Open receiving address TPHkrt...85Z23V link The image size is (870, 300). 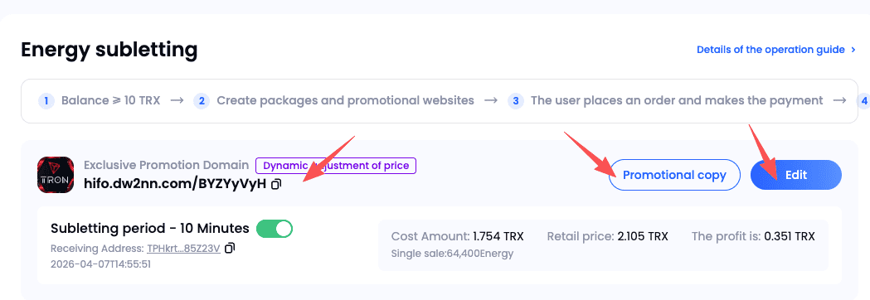coord(183,249)
